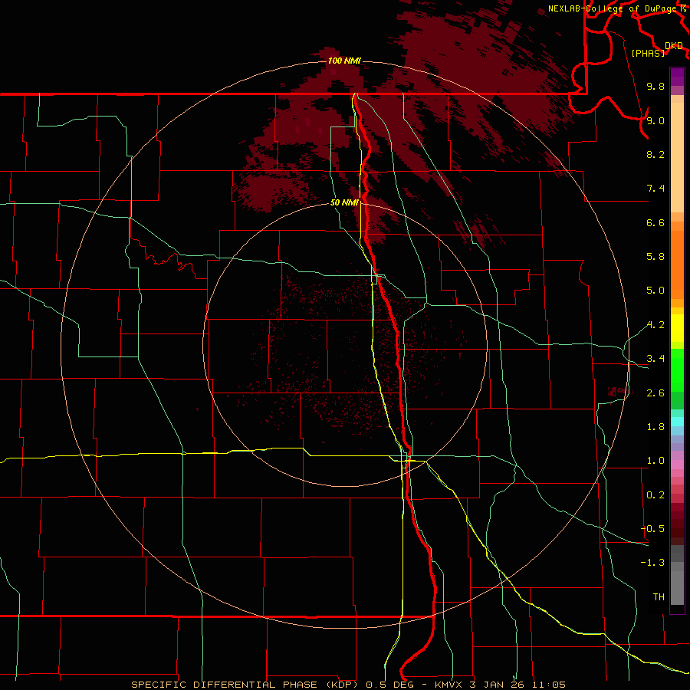Viewport: 690px width, 690px height.
Task: Click the 8.2 scale value
Action: [x=655, y=154]
